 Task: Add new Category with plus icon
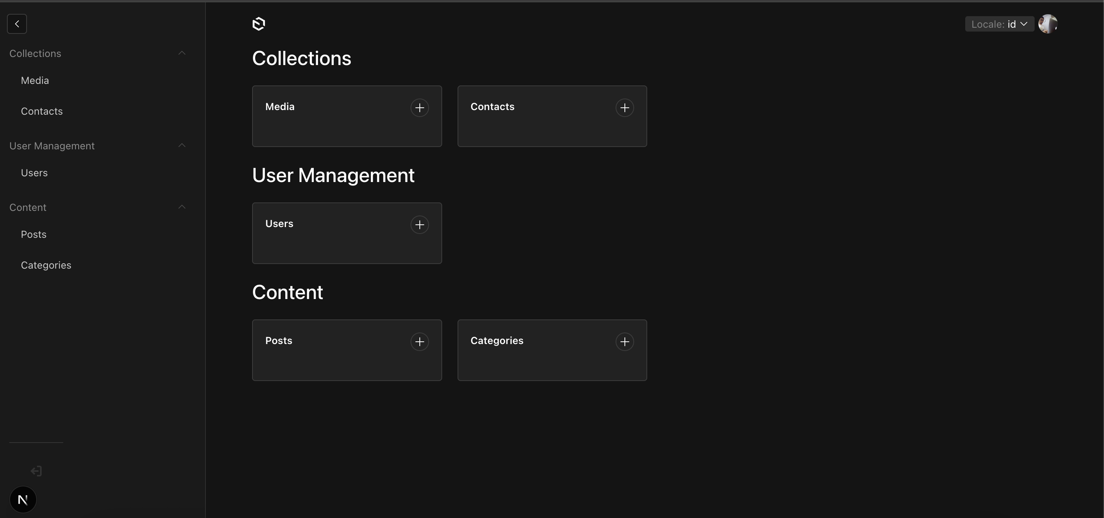(x=624, y=342)
